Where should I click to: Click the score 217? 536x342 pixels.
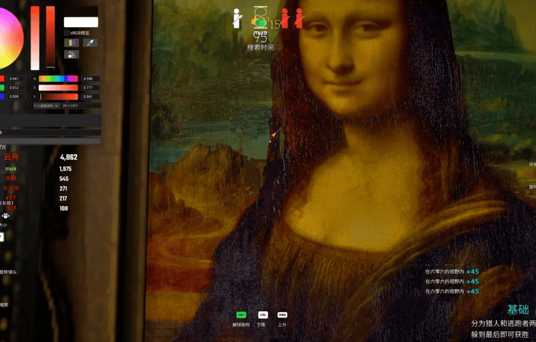coord(63,198)
